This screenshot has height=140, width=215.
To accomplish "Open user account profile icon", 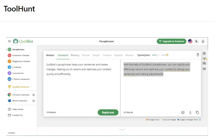I will [x=203, y=41].
